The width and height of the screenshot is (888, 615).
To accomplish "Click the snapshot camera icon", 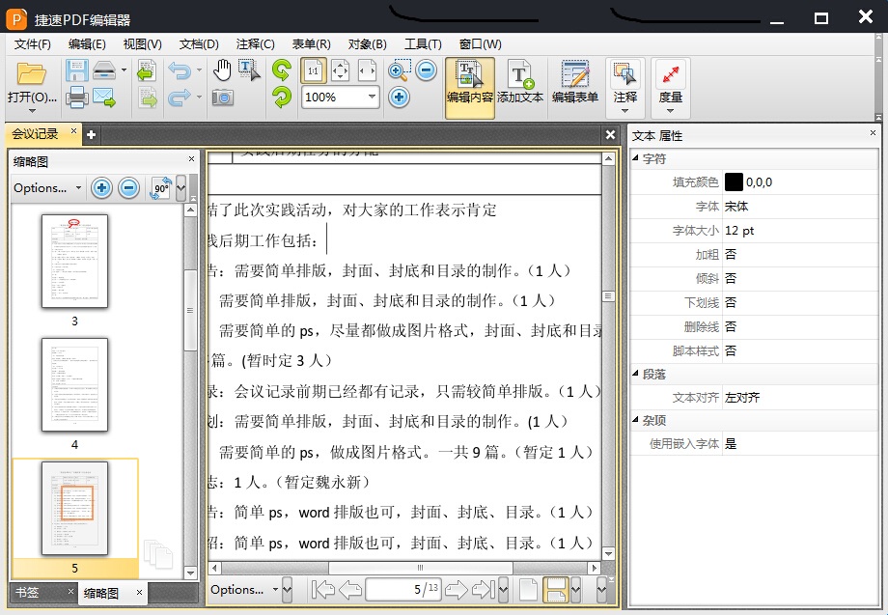I will (x=224, y=97).
